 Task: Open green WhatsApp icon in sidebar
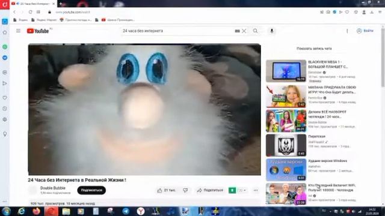pyautogui.click(x=5, y=47)
